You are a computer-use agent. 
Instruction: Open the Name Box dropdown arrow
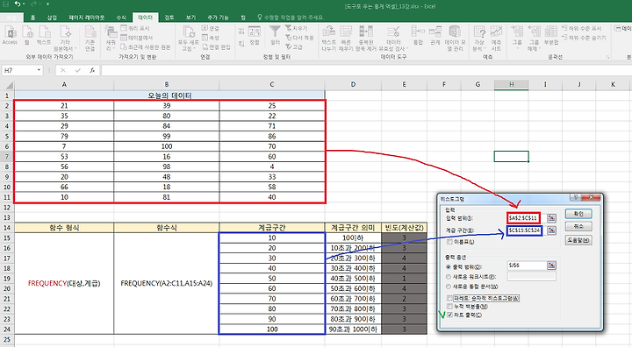[39, 70]
